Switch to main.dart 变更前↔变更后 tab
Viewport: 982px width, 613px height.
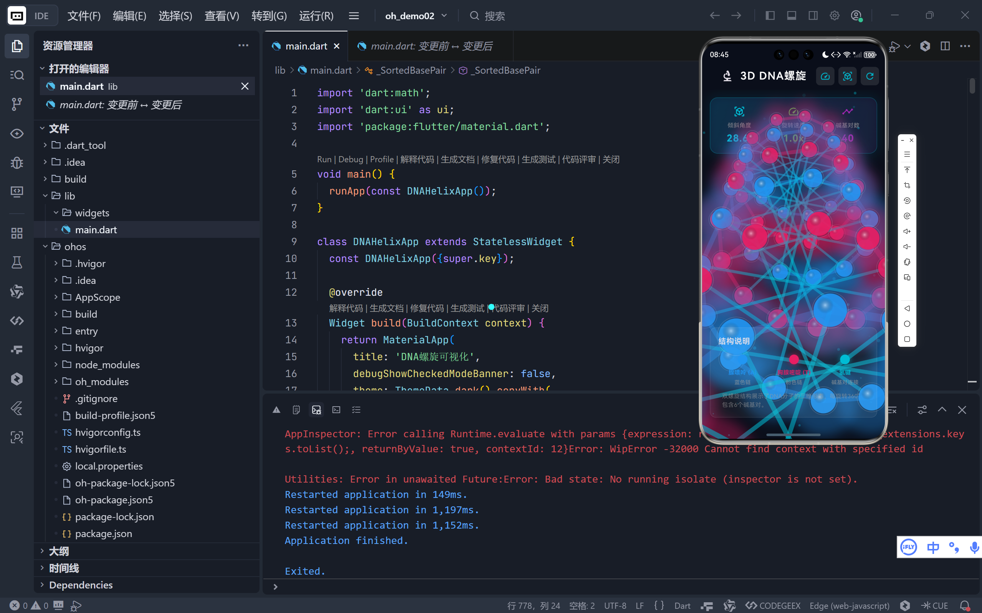pos(431,46)
